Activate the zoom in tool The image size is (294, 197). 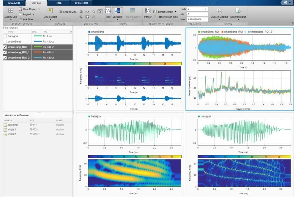(81, 12)
